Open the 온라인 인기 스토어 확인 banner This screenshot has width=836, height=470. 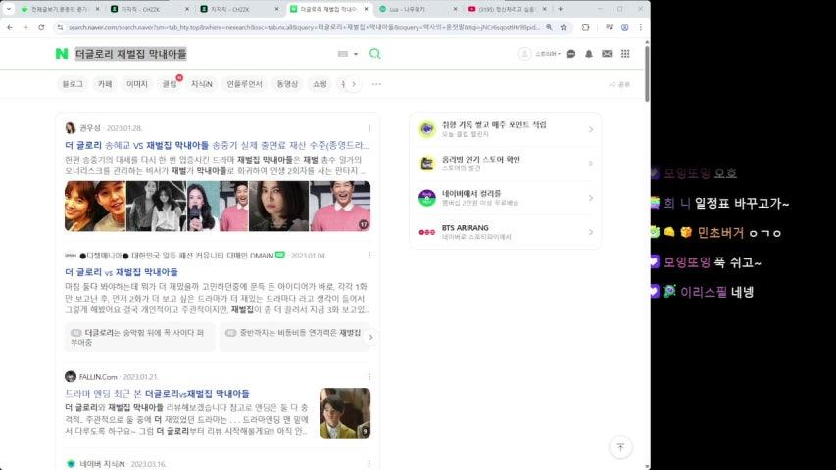(x=505, y=164)
